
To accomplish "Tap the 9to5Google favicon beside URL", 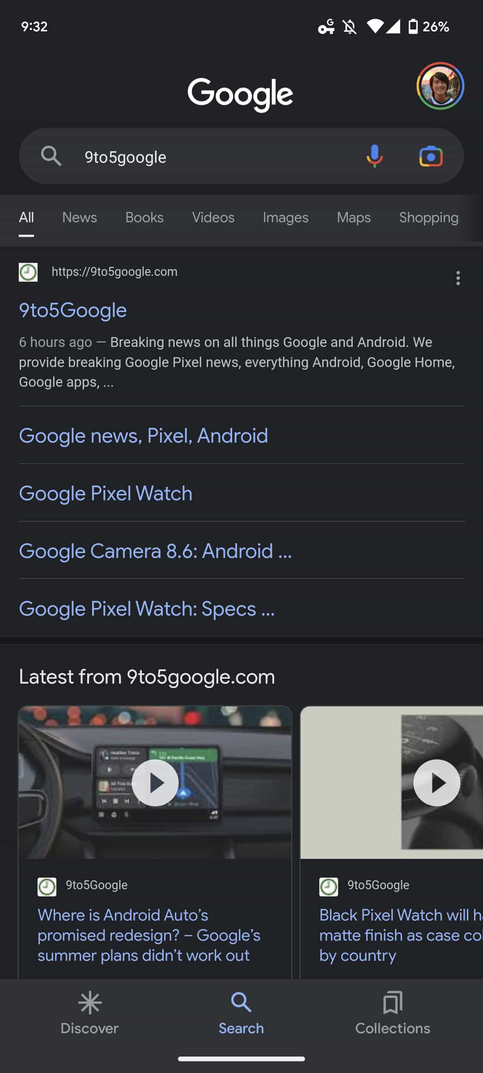I will (28, 272).
